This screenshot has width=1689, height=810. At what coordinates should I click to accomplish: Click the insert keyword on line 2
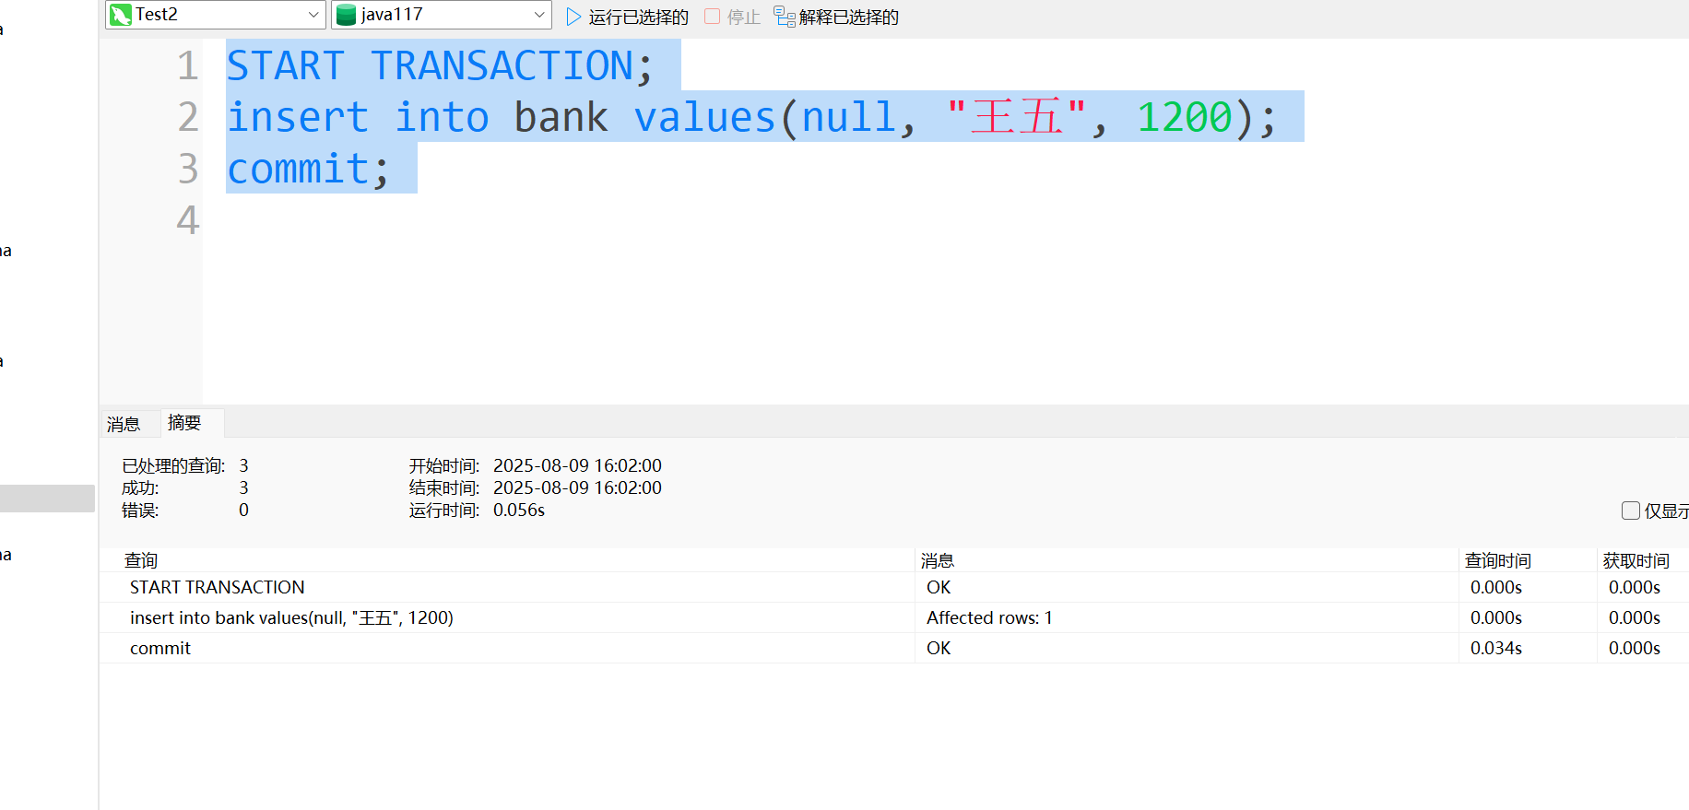[x=298, y=118]
